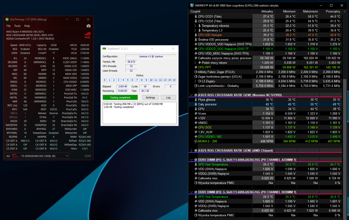Screen dimensions: 349x220
Task: Click the ZenTimings green title bar icon
Action: (x=7, y=19)
